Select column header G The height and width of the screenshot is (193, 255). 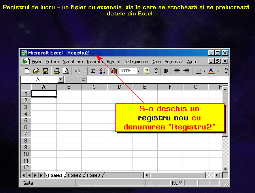(195, 87)
